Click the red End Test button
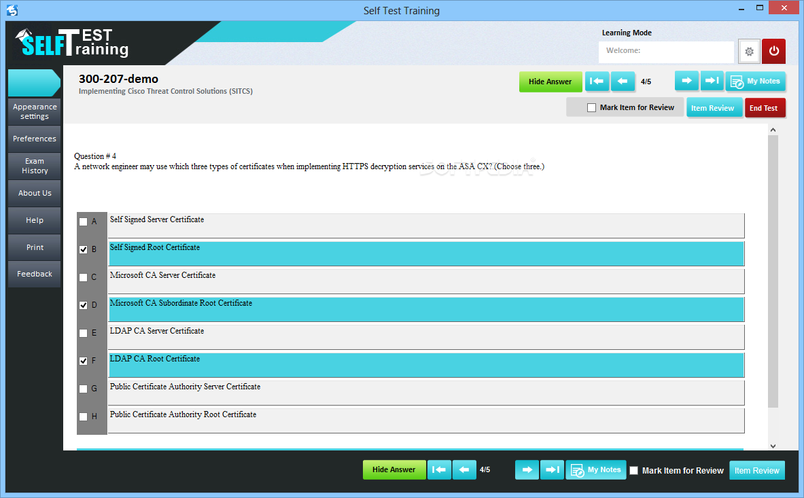 pyautogui.click(x=764, y=108)
